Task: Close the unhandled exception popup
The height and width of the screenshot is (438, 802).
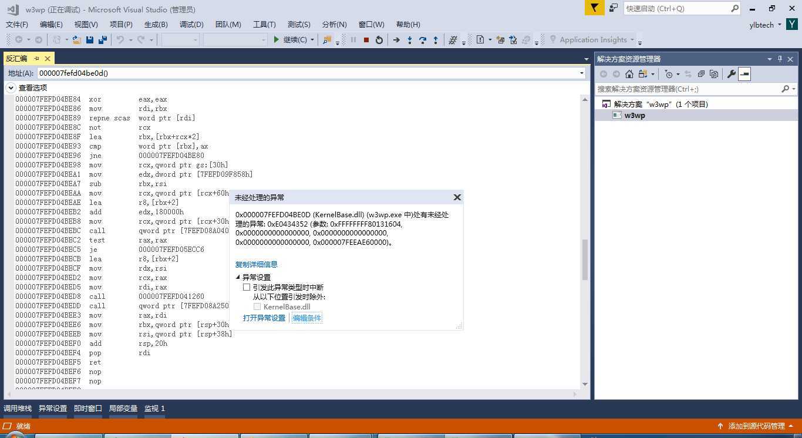Action: coord(457,197)
